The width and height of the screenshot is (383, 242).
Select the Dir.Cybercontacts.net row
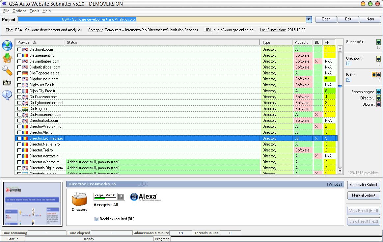point(176,103)
